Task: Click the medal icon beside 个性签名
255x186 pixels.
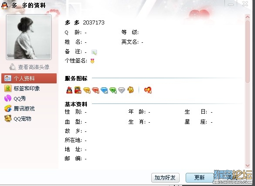Action: tap(92, 61)
